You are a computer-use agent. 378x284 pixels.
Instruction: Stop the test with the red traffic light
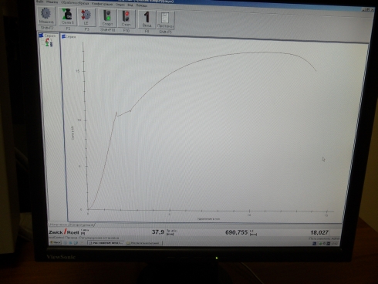click(126, 19)
